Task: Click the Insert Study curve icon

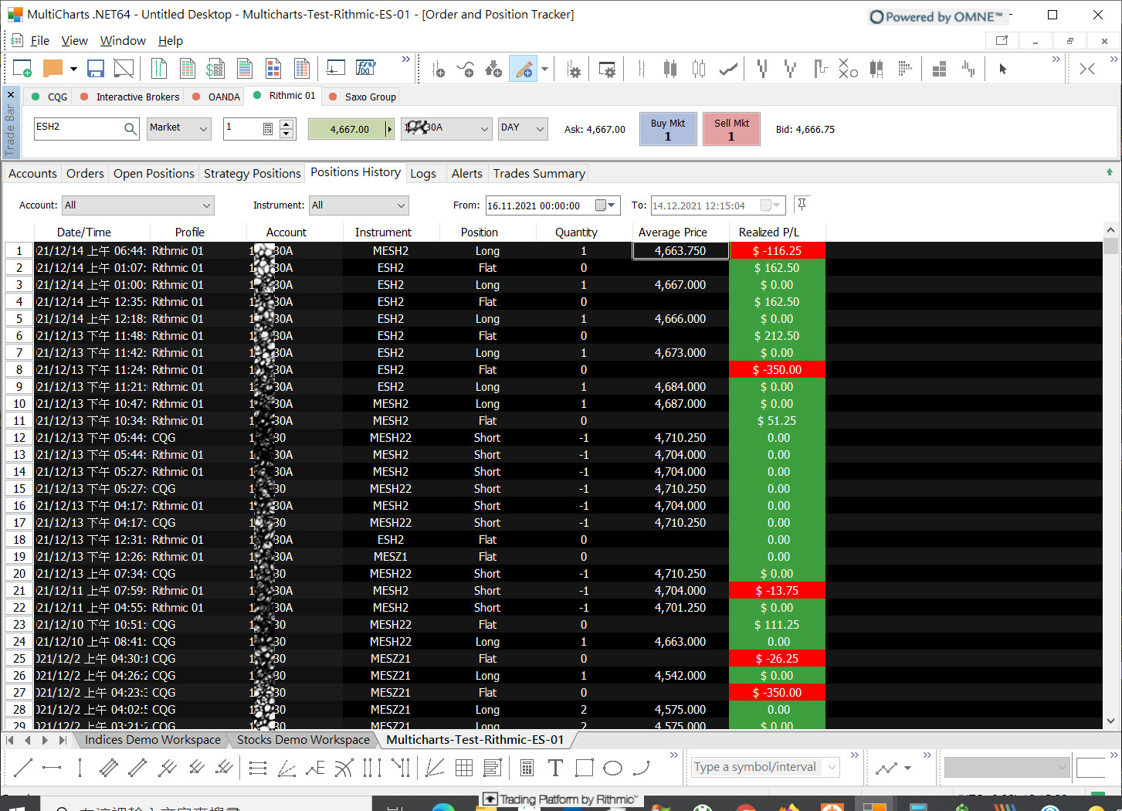Action: pos(466,70)
